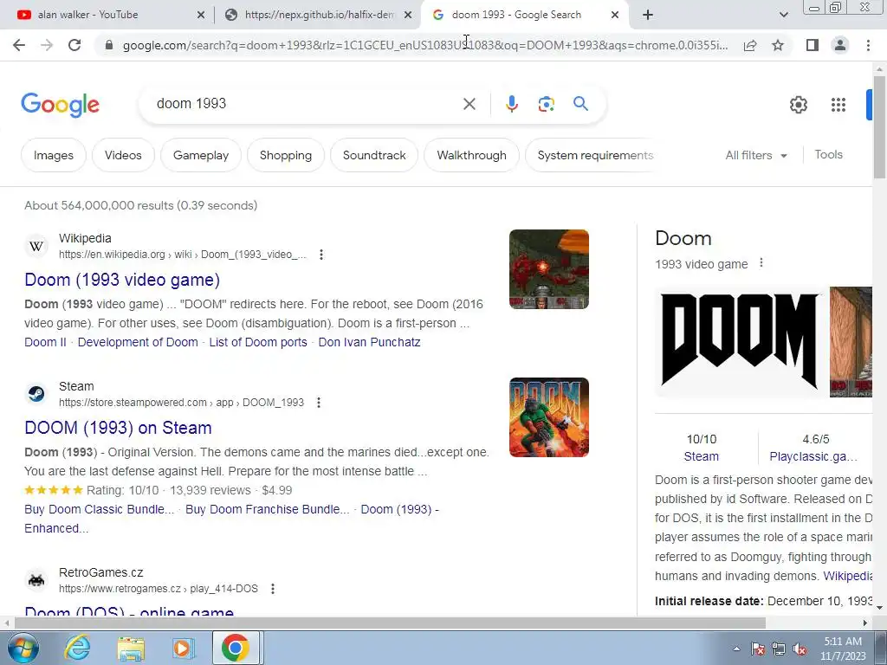The height and width of the screenshot is (665, 887).
Task: Open the tab search dropdown arrow
Action: click(783, 16)
